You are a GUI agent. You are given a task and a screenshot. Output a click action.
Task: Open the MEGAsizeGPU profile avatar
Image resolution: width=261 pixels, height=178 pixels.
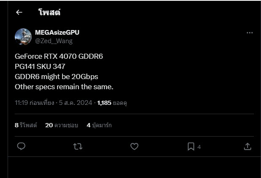point(23,37)
